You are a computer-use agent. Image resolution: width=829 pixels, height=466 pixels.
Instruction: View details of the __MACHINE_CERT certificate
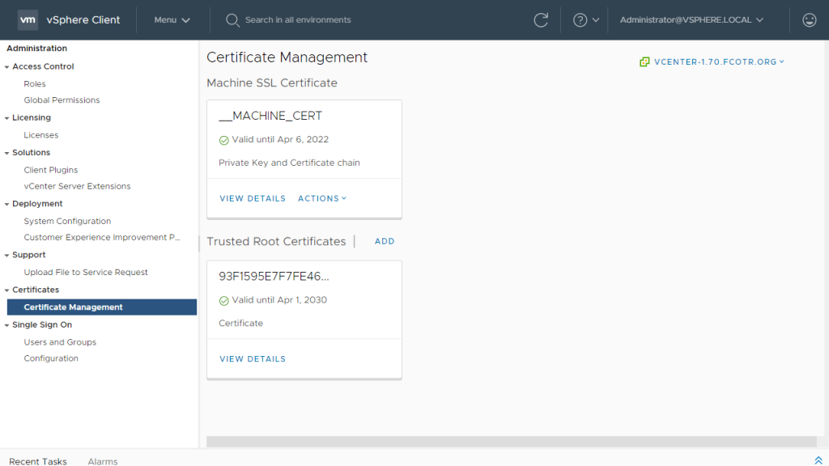[x=253, y=198]
